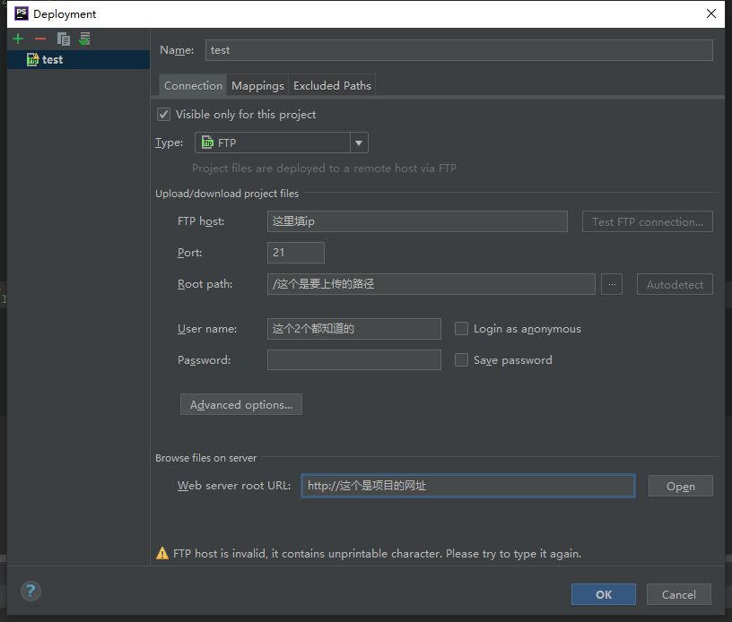This screenshot has height=622, width=732.
Task: Click the FTP host input field
Action: pos(417,221)
